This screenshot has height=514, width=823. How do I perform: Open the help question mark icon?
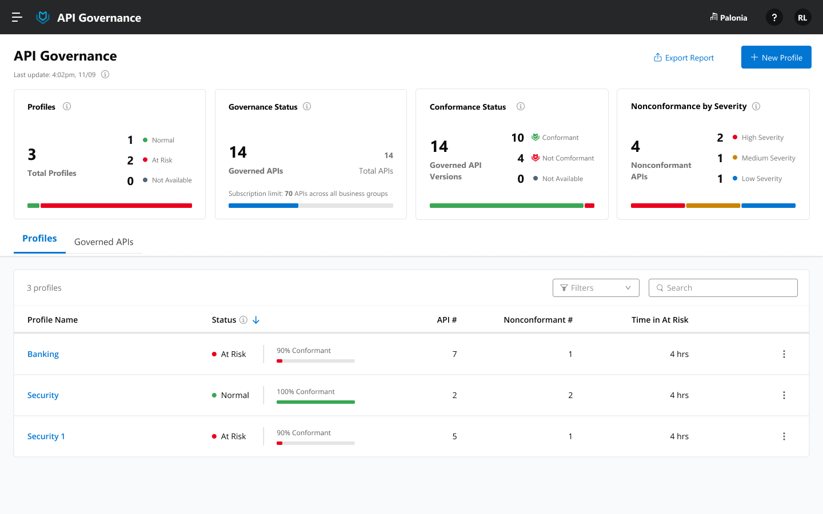point(774,18)
